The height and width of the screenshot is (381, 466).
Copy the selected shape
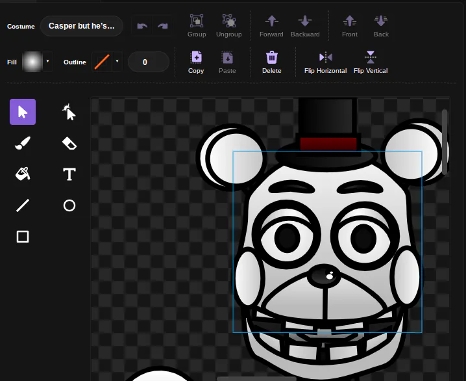pos(196,62)
